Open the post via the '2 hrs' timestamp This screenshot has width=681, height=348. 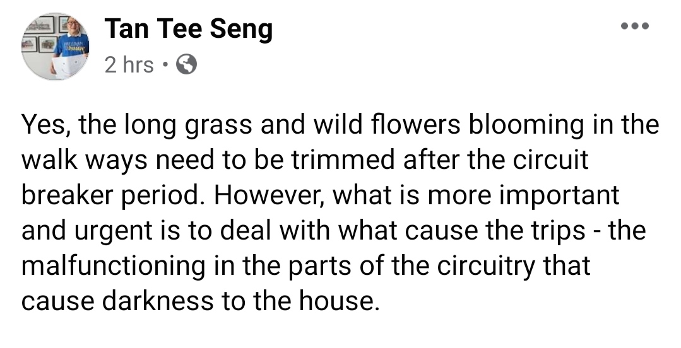click(129, 64)
